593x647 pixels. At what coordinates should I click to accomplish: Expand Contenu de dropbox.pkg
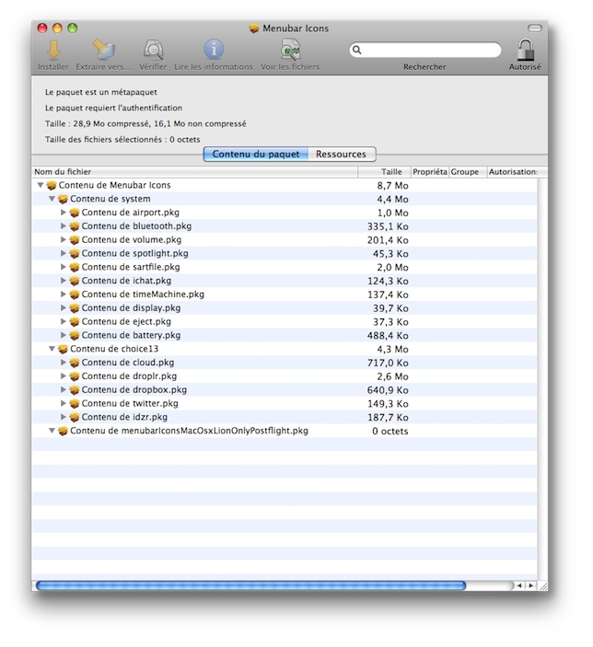(64, 389)
